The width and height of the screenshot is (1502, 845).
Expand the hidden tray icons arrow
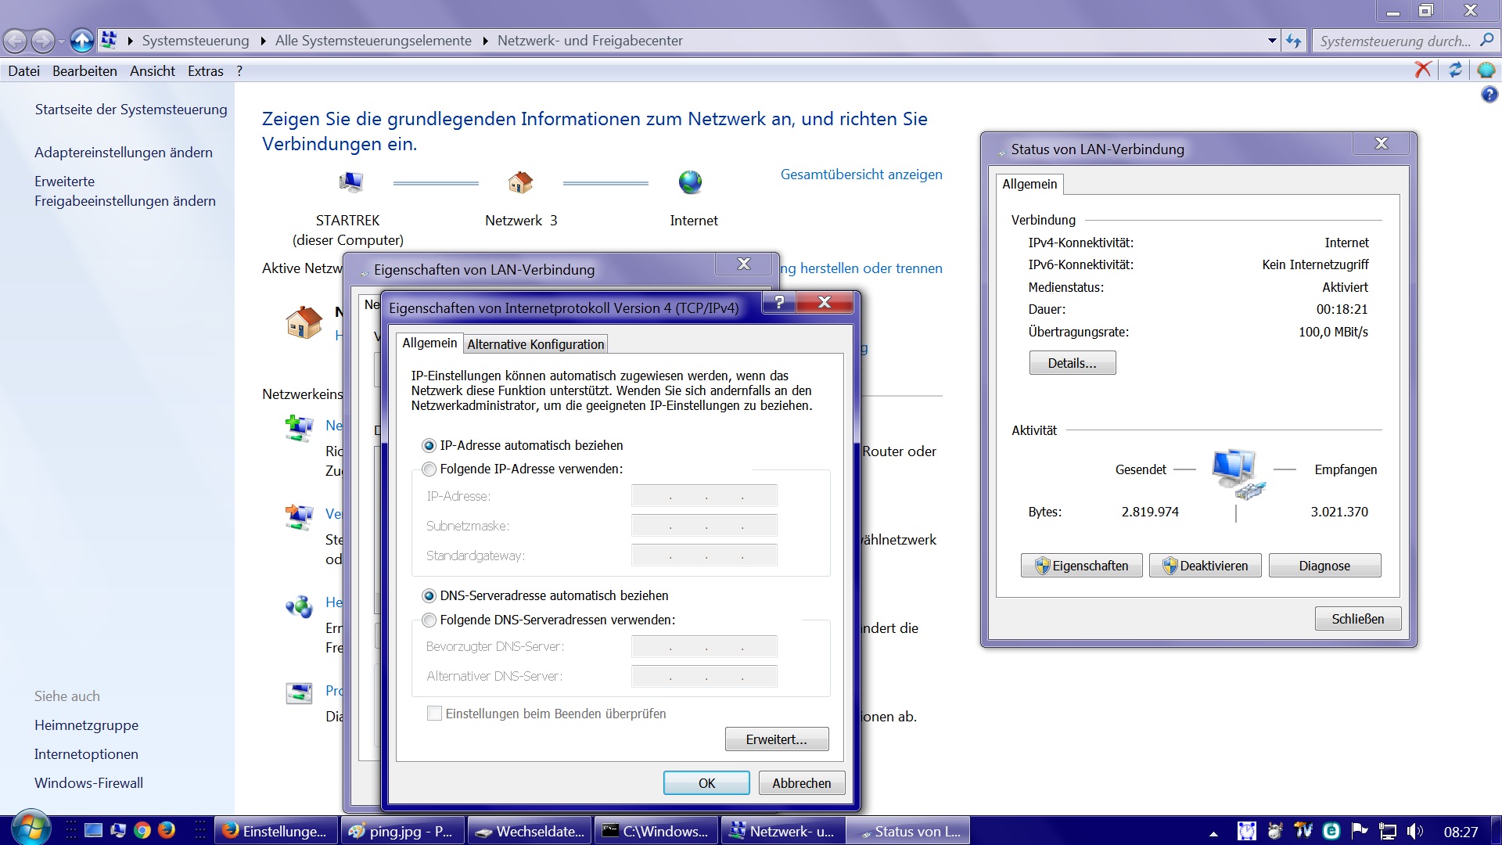1213,833
